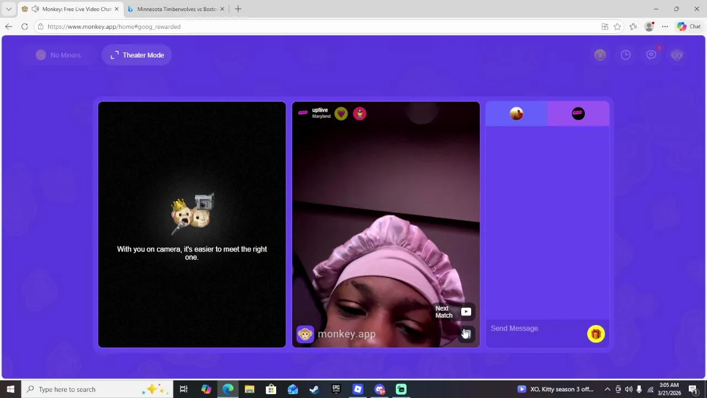
Task: Open XO, Kitty season 3 news widget
Action: [x=556, y=389]
